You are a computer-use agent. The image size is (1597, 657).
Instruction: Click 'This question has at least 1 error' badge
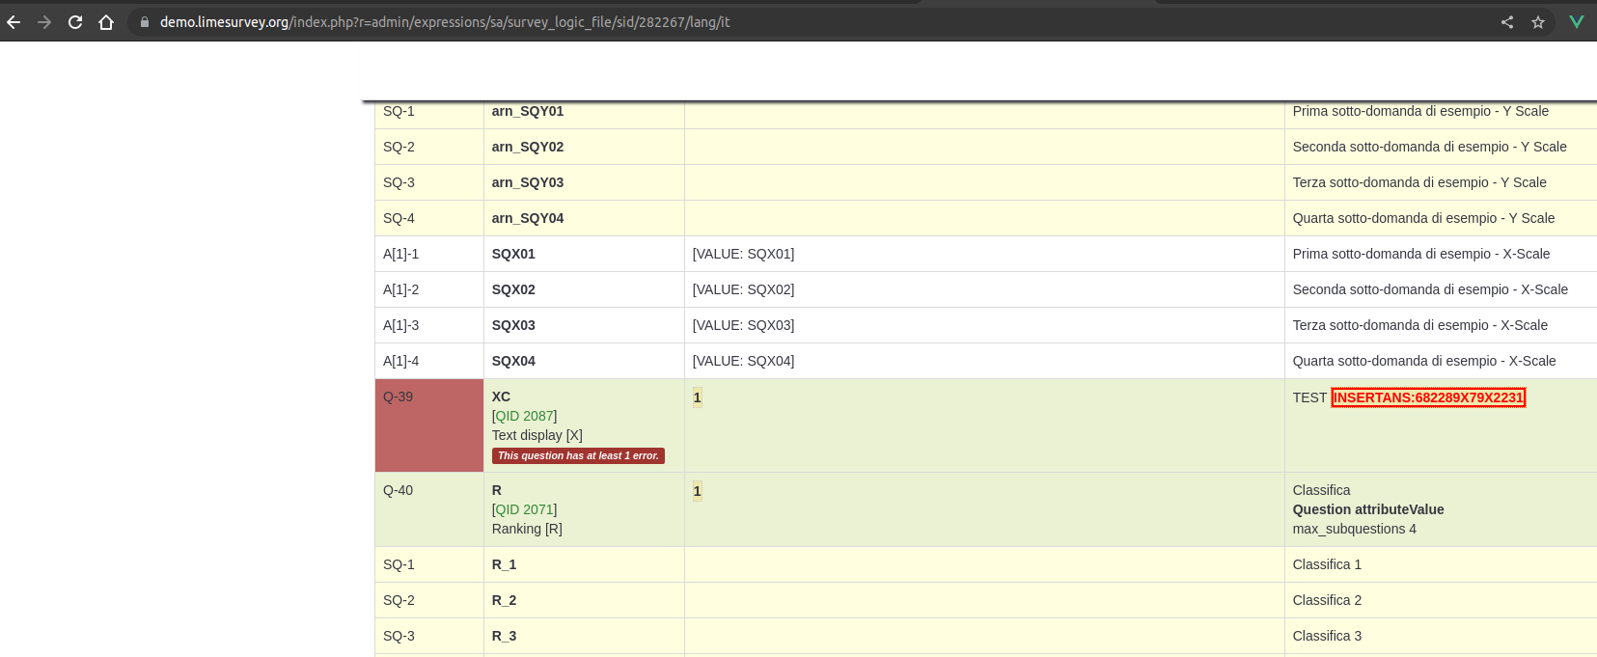pyautogui.click(x=578, y=455)
